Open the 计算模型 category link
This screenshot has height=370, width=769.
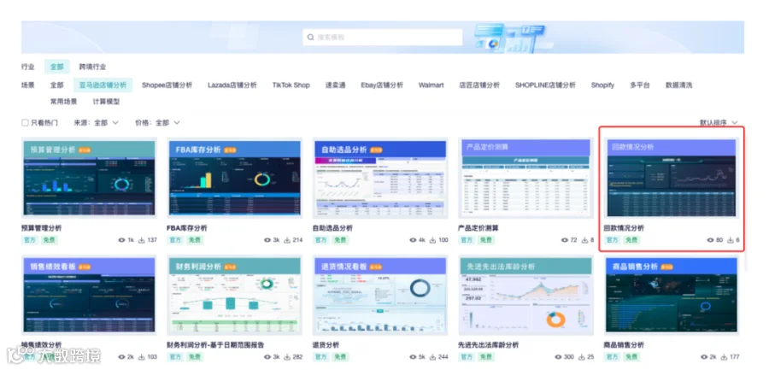(x=106, y=102)
